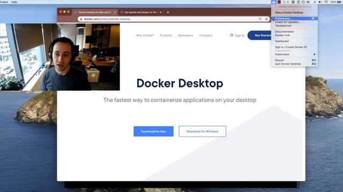The width and height of the screenshot is (343, 192).
Task: Open the Wi-Fi status icon
Action: point(326,2)
